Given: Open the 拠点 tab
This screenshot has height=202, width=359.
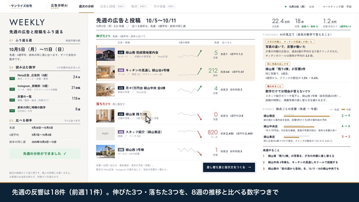Looking at the screenshot, I should pos(139,6).
